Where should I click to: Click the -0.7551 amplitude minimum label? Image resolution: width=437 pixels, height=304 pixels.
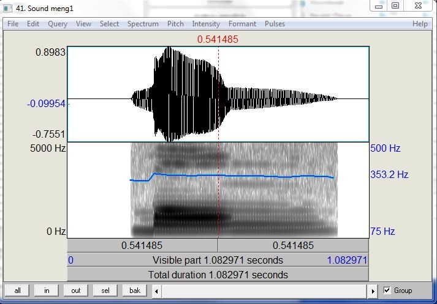tap(49, 134)
